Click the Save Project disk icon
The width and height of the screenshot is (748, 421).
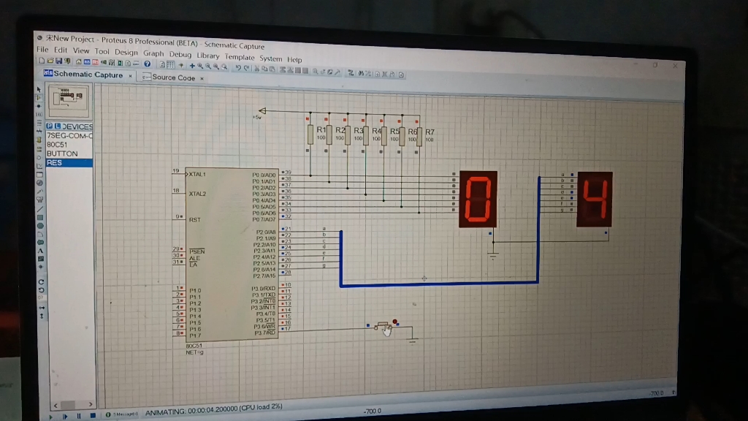[x=58, y=61]
